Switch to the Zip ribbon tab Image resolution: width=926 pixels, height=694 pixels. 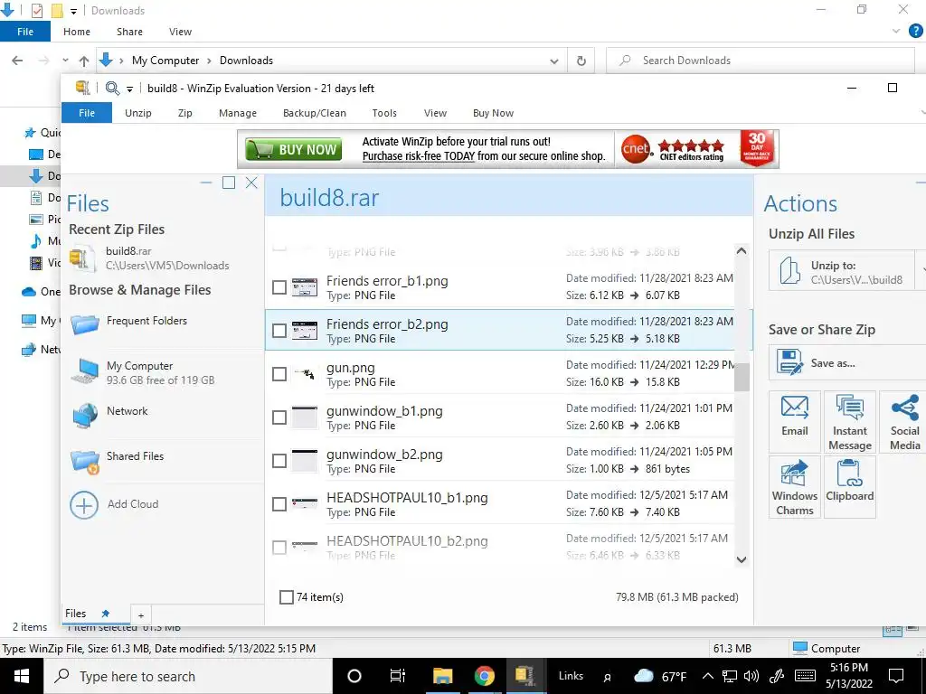point(184,113)
